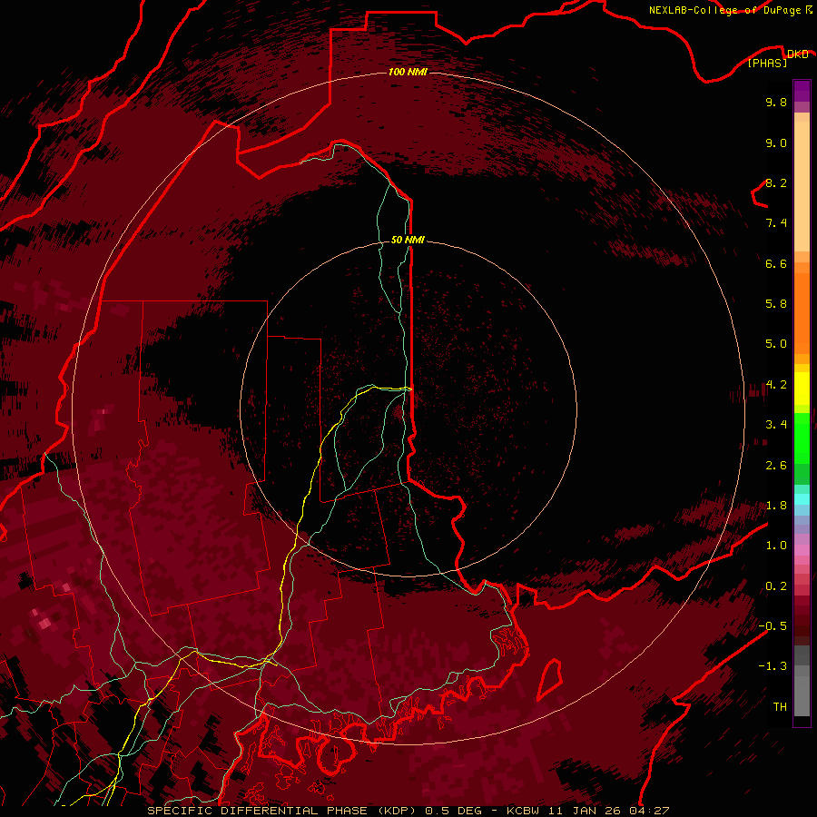Viewport: 817px width, 817px height.
Task: Pick the orange segment of the color bar
Action: pos(802,312)
